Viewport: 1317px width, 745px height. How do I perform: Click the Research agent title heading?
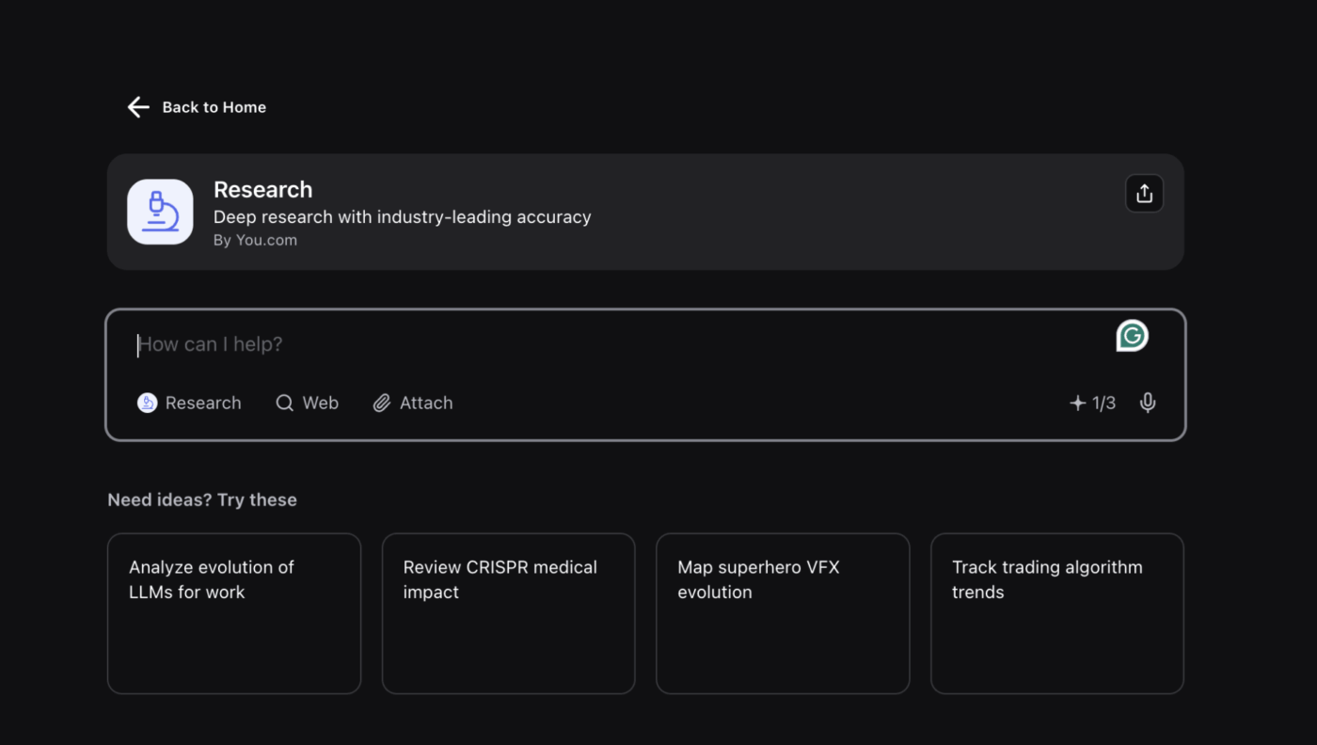point(262,189)
